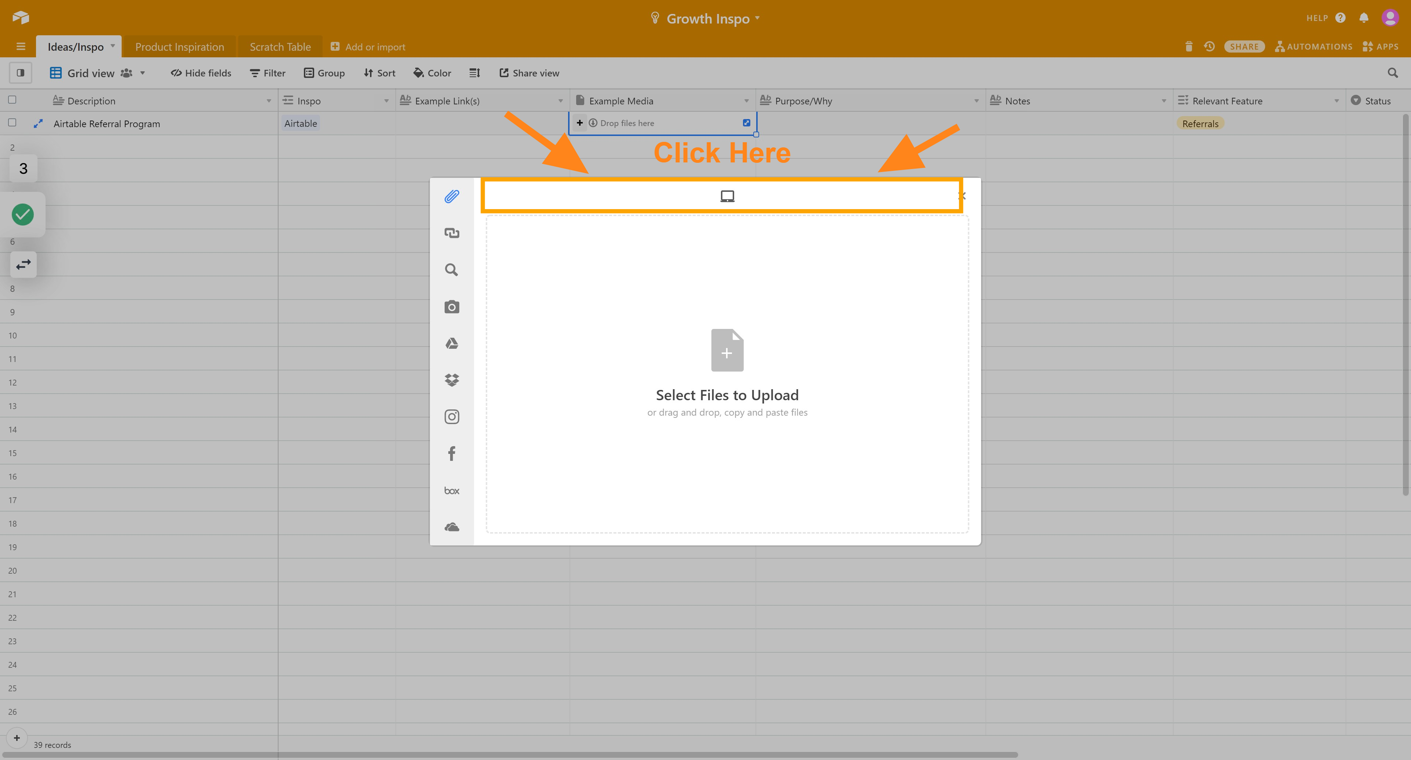The image size is (1411, 760).
Task: Open the Group menu
Action: point(324,73)
